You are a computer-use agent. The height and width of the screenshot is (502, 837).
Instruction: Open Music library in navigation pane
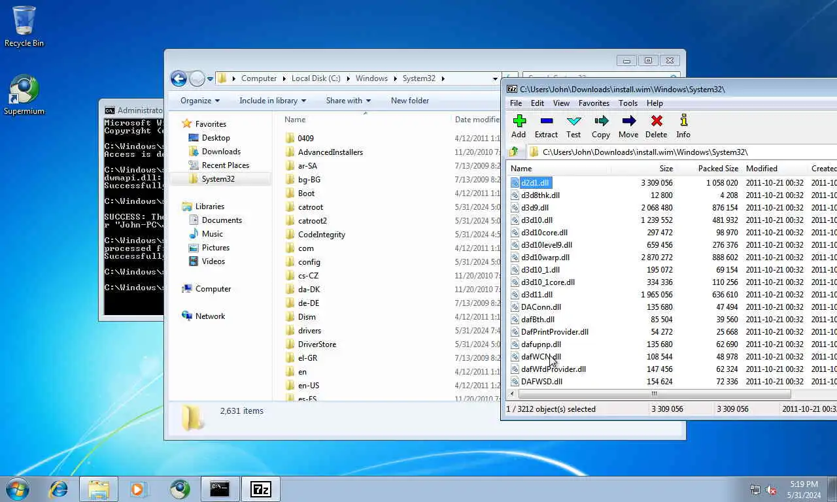tap(213, 234)
